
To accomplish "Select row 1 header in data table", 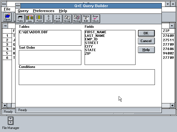I will coord(7,36).
